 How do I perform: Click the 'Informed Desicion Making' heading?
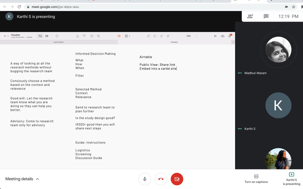coord(95,54)
